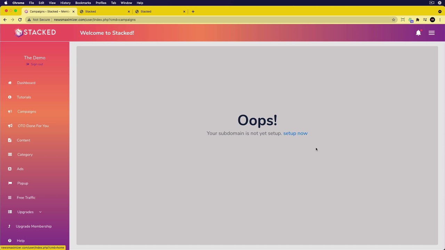This screenshot has width=445, height=250.
Task: Open the Profiles menu
Action: [101, 3]
